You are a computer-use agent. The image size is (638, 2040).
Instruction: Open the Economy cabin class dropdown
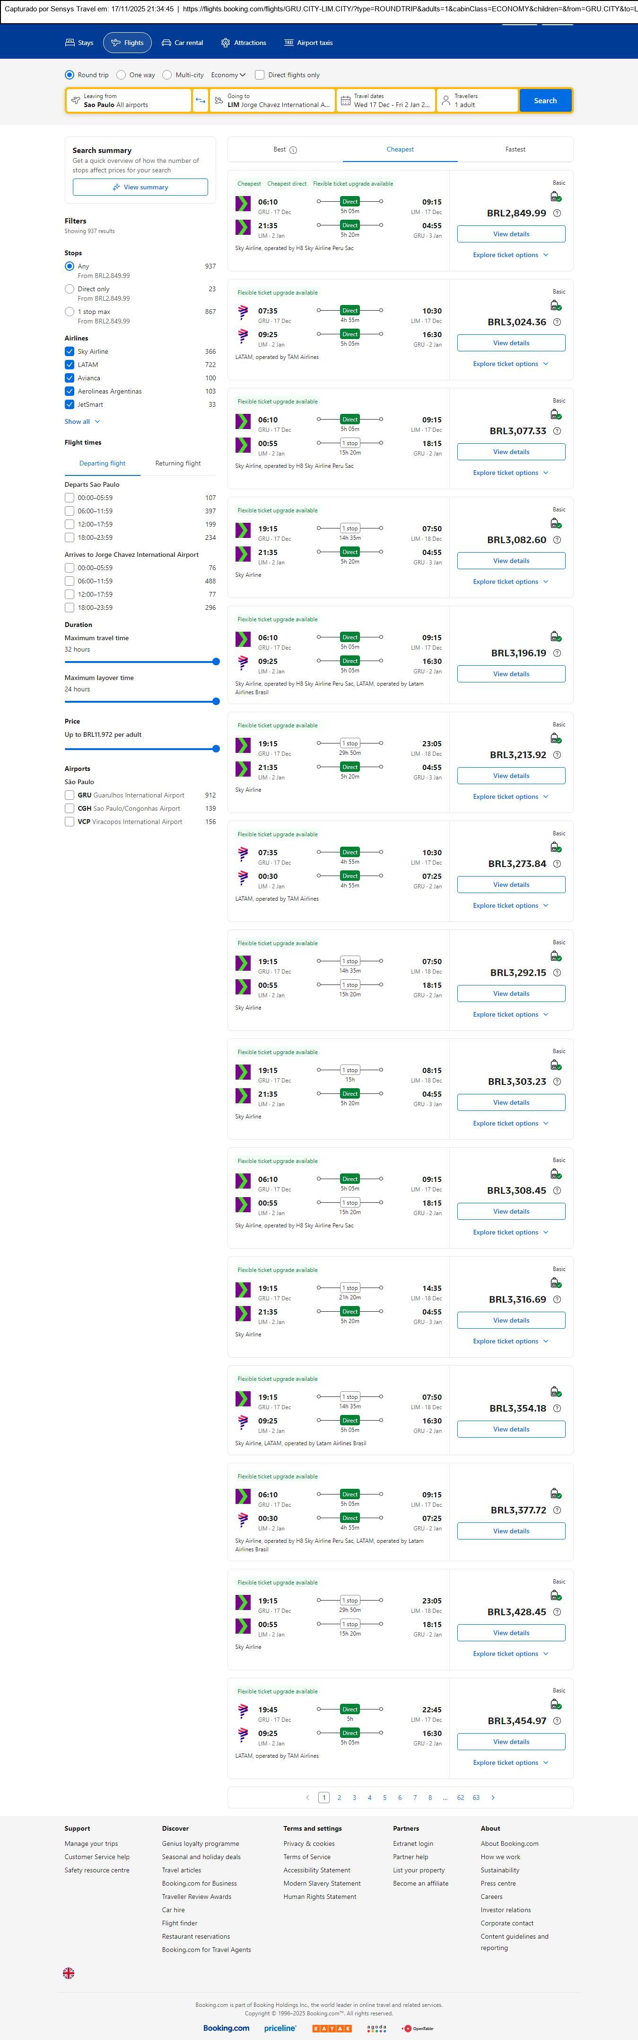click(227, 75)
